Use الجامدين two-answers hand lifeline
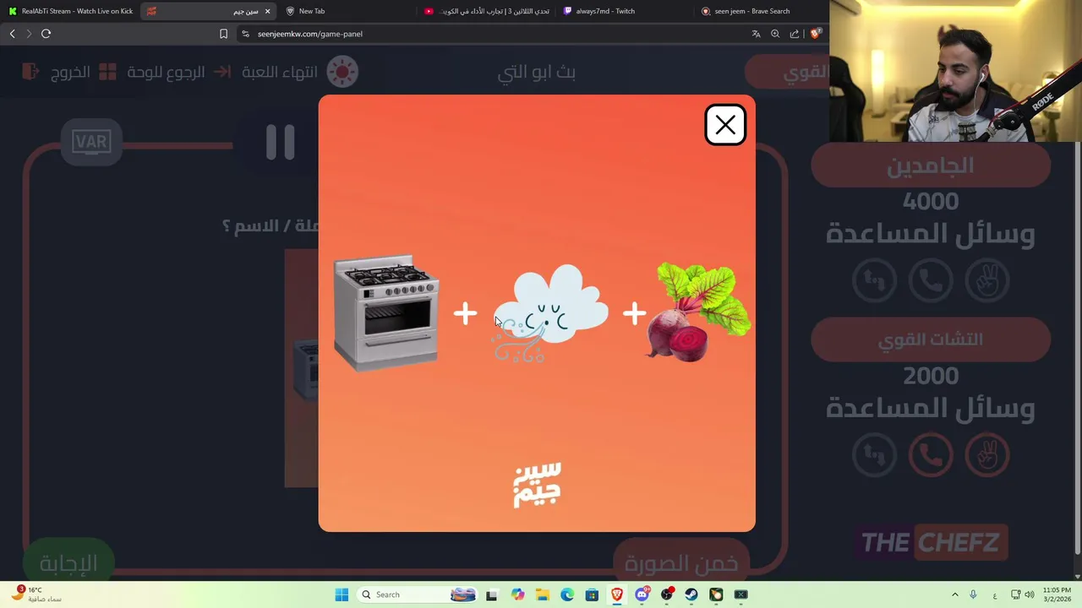 (987, 280)
